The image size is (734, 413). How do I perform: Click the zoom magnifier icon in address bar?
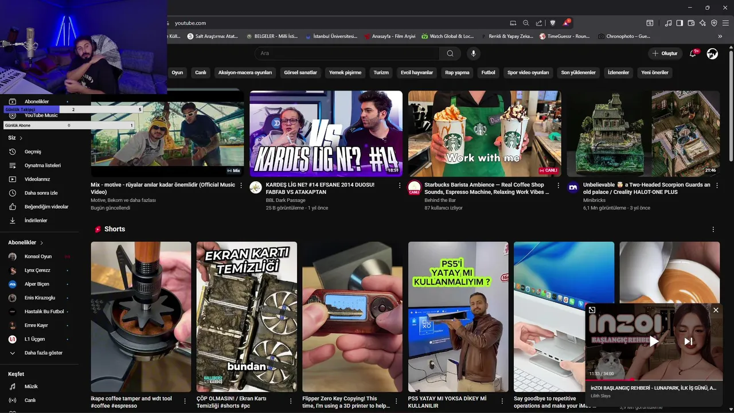pos(526,23)
